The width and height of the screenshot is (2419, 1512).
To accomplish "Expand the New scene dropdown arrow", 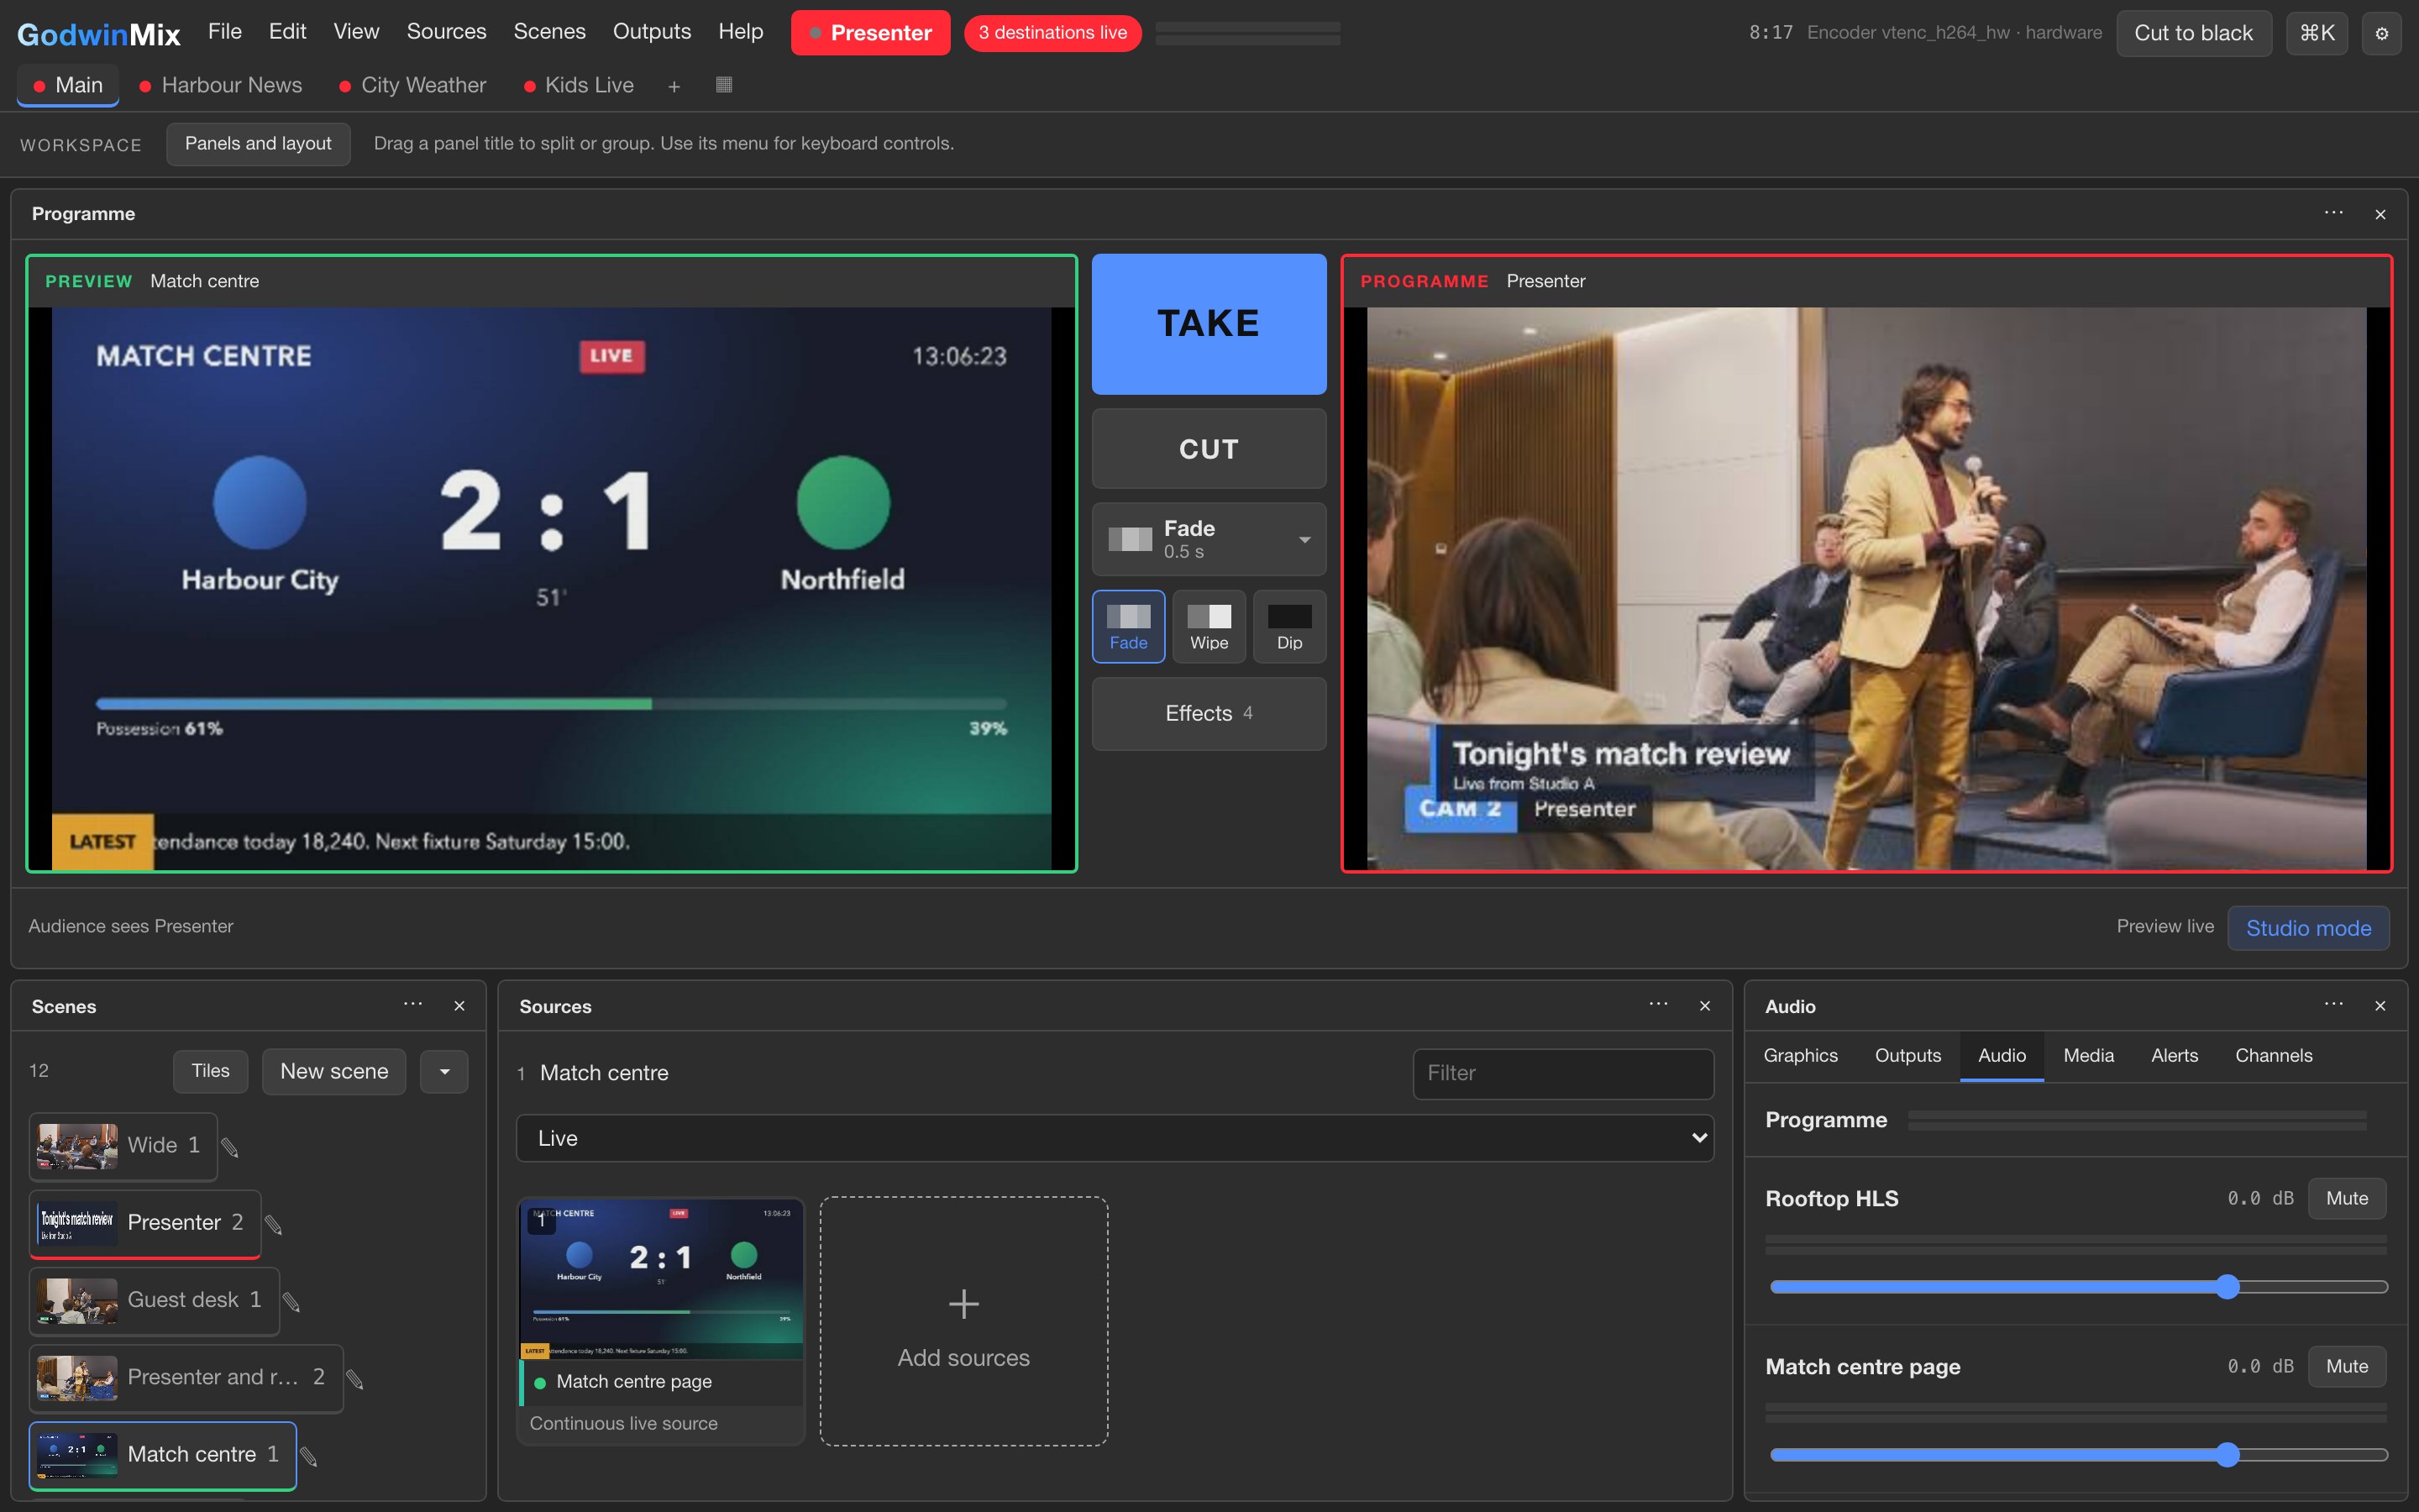I will 445,1071.
